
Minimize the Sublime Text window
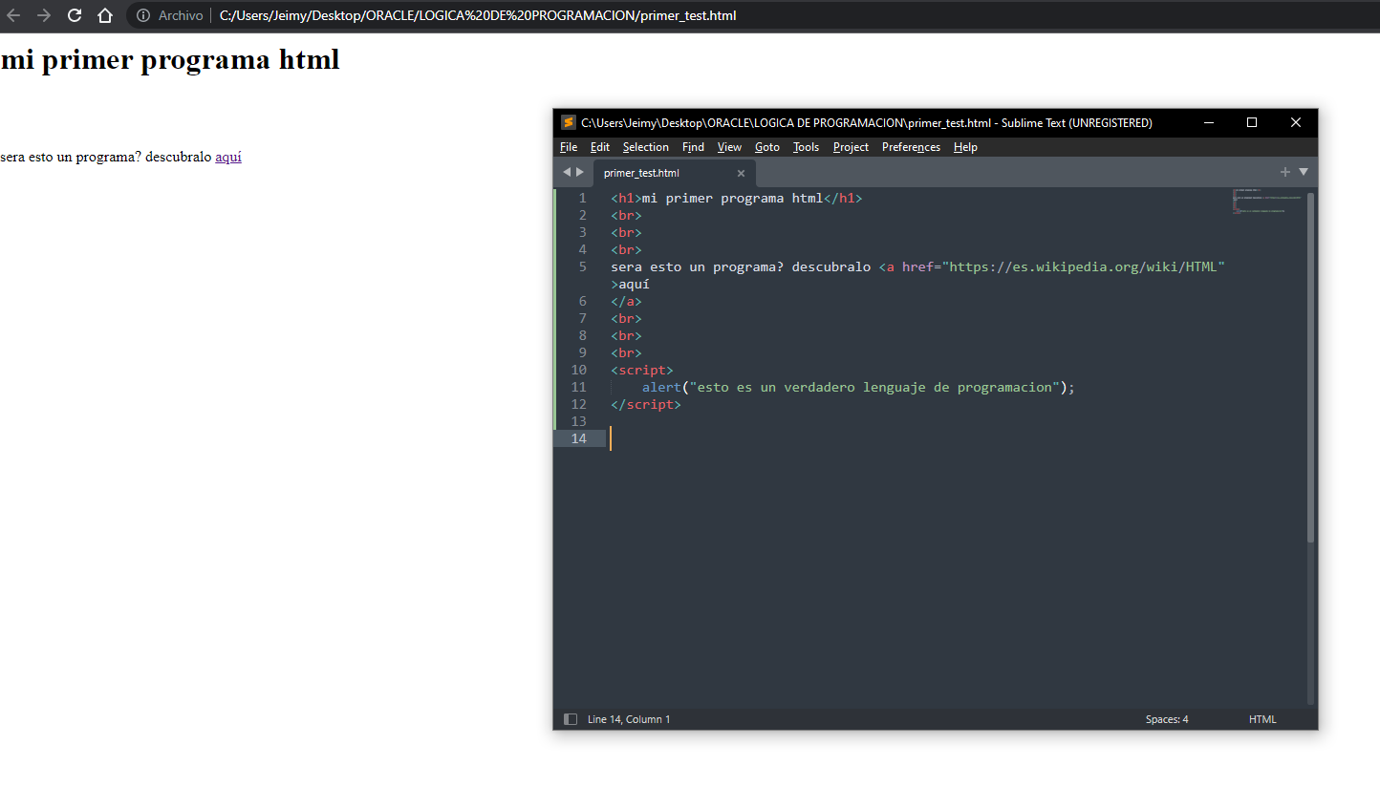1209,122
